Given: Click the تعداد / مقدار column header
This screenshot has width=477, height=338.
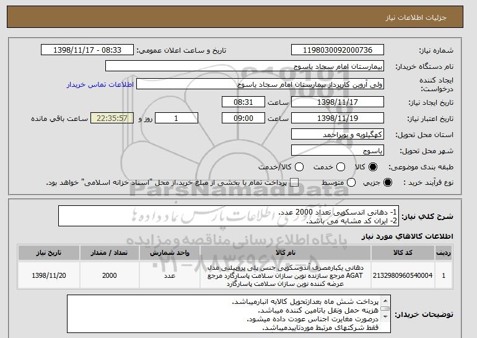Looking at the screenshot, I should (x=110, y=253).
